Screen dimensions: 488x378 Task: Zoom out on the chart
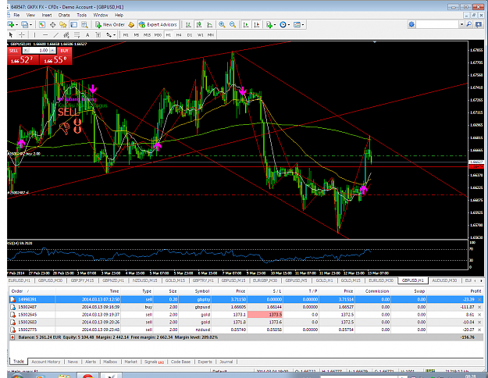(233, 24)
